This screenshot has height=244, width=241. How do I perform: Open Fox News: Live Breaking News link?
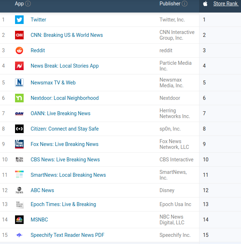pyautogui.click(x=64, y=144)
